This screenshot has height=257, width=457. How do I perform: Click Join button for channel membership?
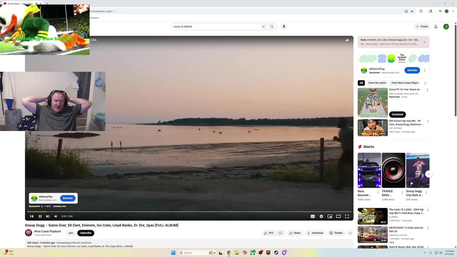pyautogui.click(x=71, y=233)
